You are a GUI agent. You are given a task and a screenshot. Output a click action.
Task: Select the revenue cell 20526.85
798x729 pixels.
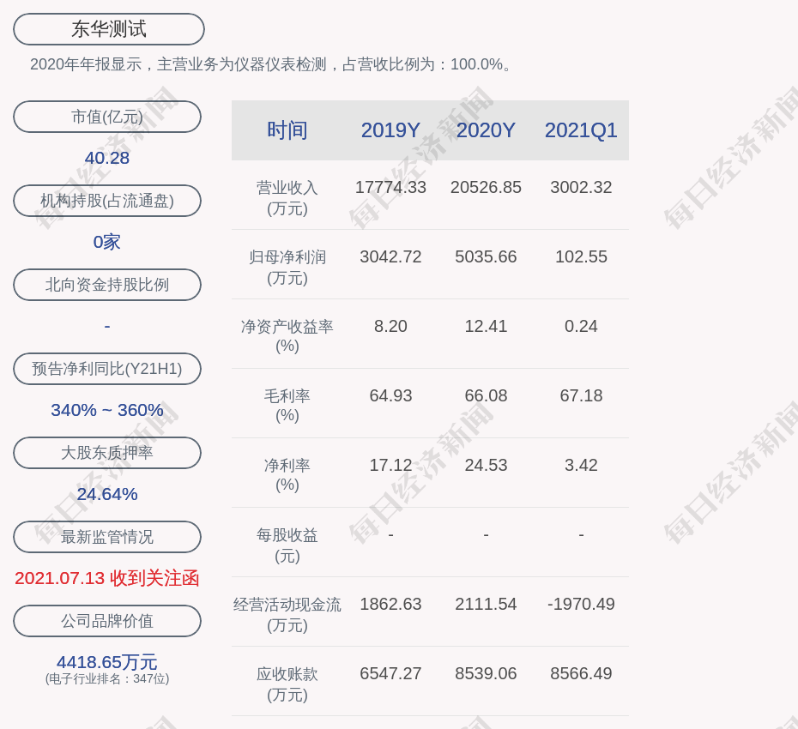pos(486,187)
